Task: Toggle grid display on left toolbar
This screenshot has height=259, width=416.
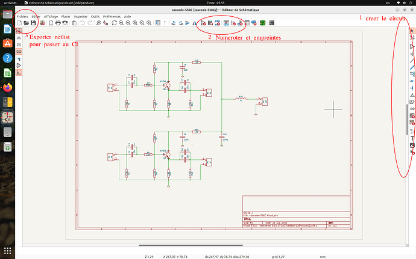Action: coord(19,31)
